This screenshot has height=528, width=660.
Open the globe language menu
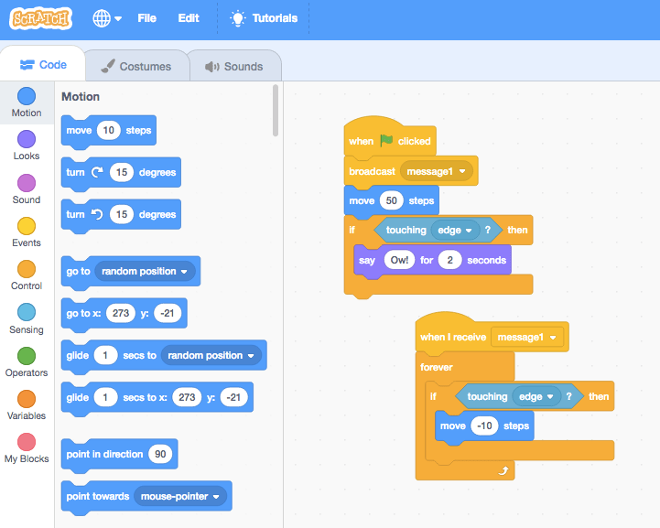[107, 18]
